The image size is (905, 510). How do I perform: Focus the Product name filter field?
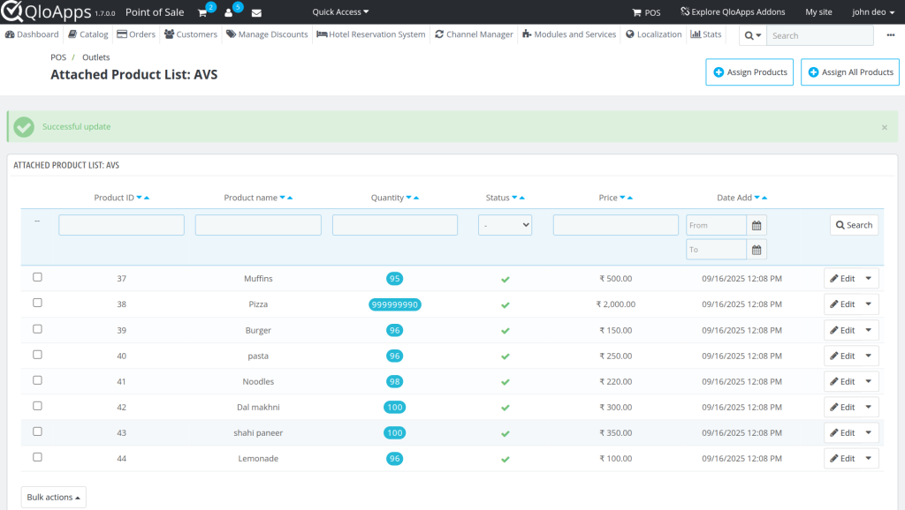258,225
